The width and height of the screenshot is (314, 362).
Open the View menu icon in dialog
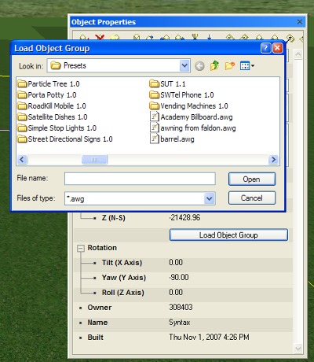click(247, 66)
